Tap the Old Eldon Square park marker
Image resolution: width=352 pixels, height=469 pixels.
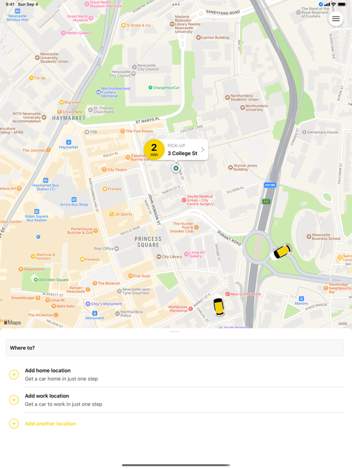[35, 280]
